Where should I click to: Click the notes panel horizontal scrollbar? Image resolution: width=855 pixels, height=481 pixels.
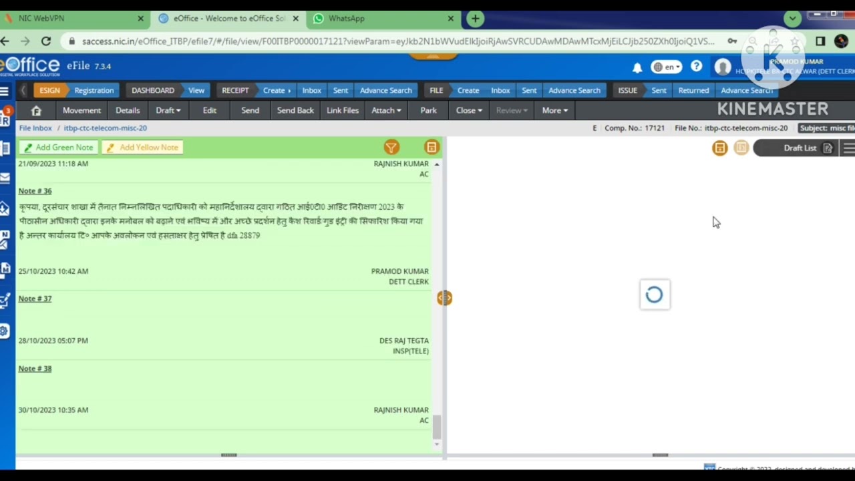click(x=228, y=456)
